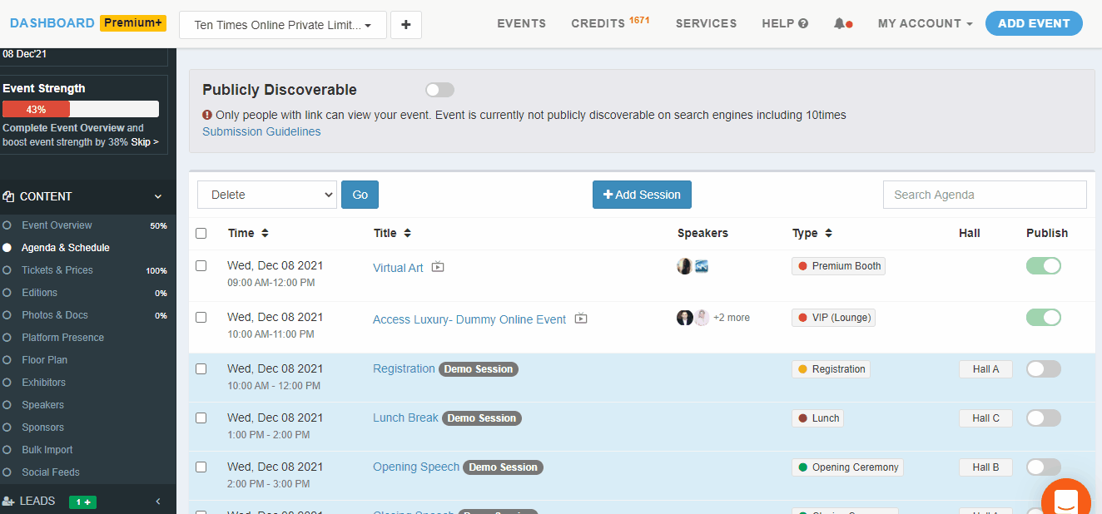Screen dimensions: 1102x514
Task: Open the orange chat widget icon
Action: 1065,500
